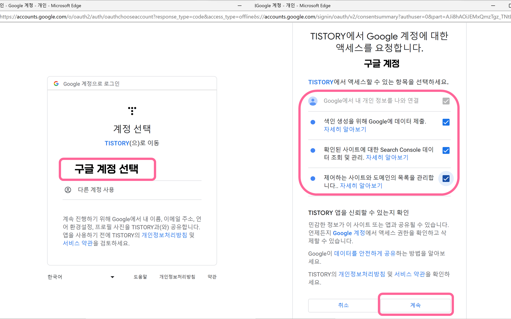Uncheck the 색인 생성 data submission checkbox
The width and height of the screenshot is (511, 319).
click(x=446, y=122)
